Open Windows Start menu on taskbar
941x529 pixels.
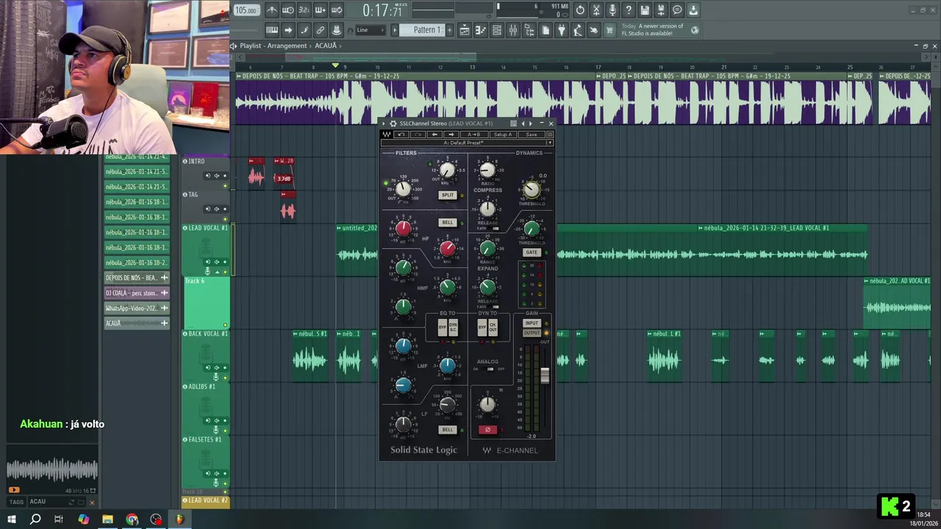12,519
